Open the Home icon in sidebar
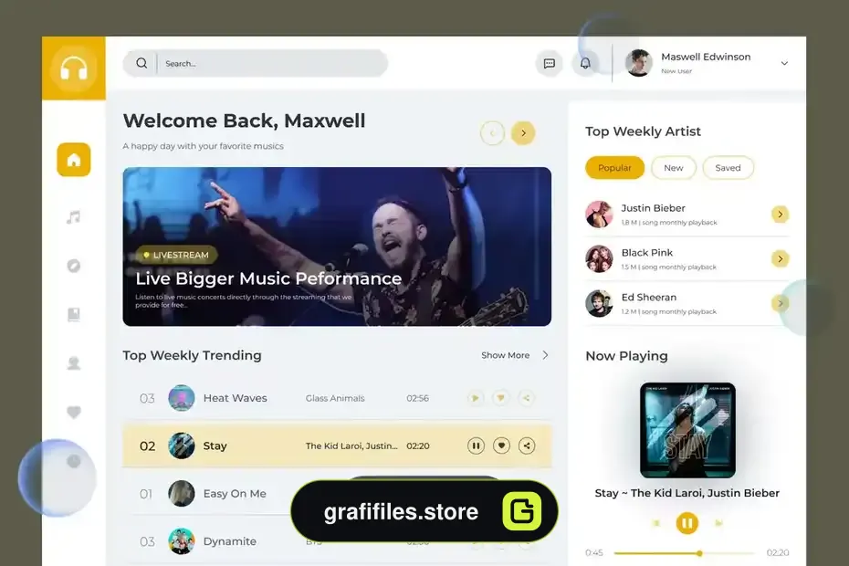This screenshot has height=566, width=849. pyautogui.click(x=74, y=160)
